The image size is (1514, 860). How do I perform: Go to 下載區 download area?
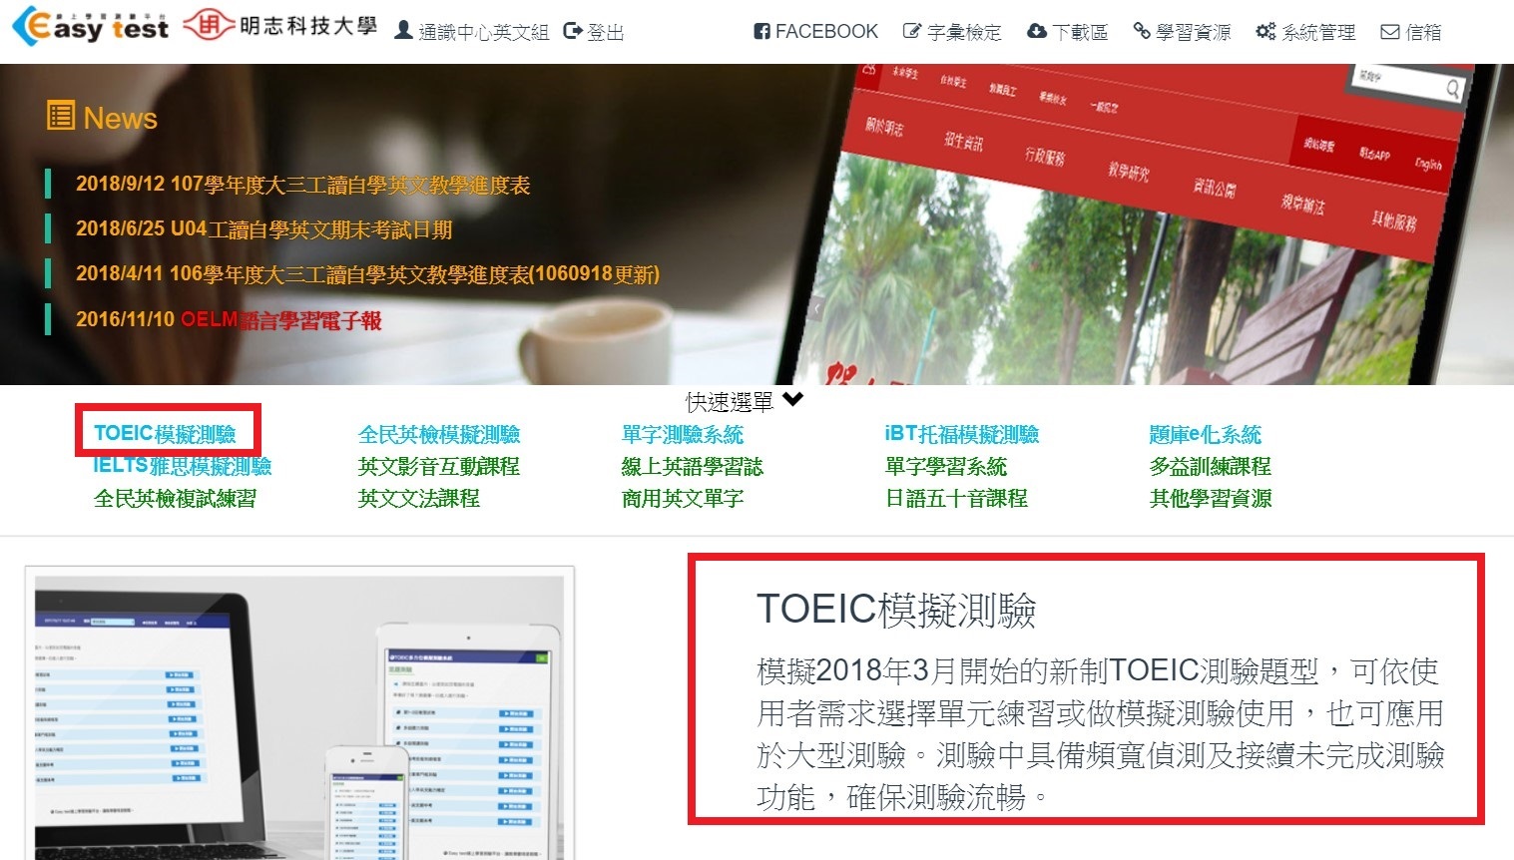pos(1067,32)
